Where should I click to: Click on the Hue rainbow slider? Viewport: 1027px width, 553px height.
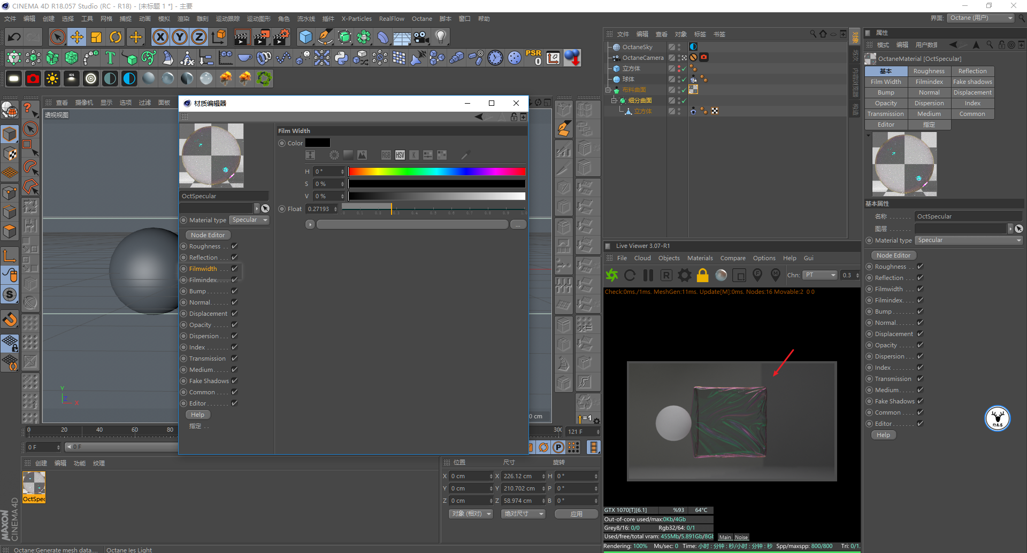tap(436, 172)
